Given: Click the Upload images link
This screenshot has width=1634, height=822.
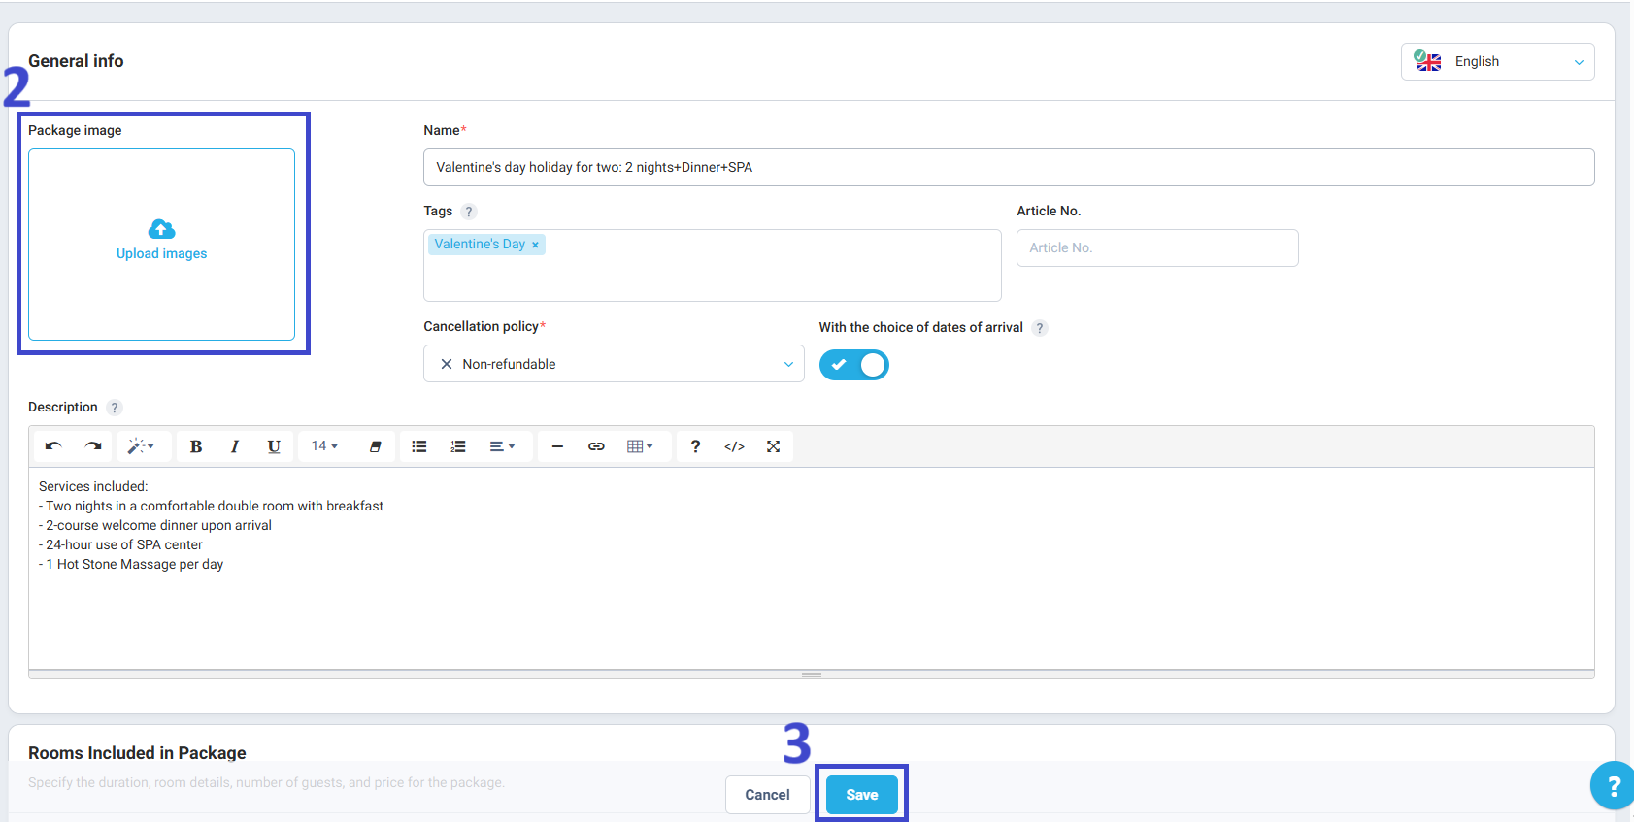Looking at the screenshot, I should [162, 253].
